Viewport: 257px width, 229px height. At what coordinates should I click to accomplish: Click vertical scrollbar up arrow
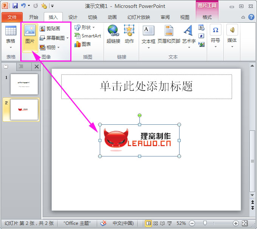point(252,66)
